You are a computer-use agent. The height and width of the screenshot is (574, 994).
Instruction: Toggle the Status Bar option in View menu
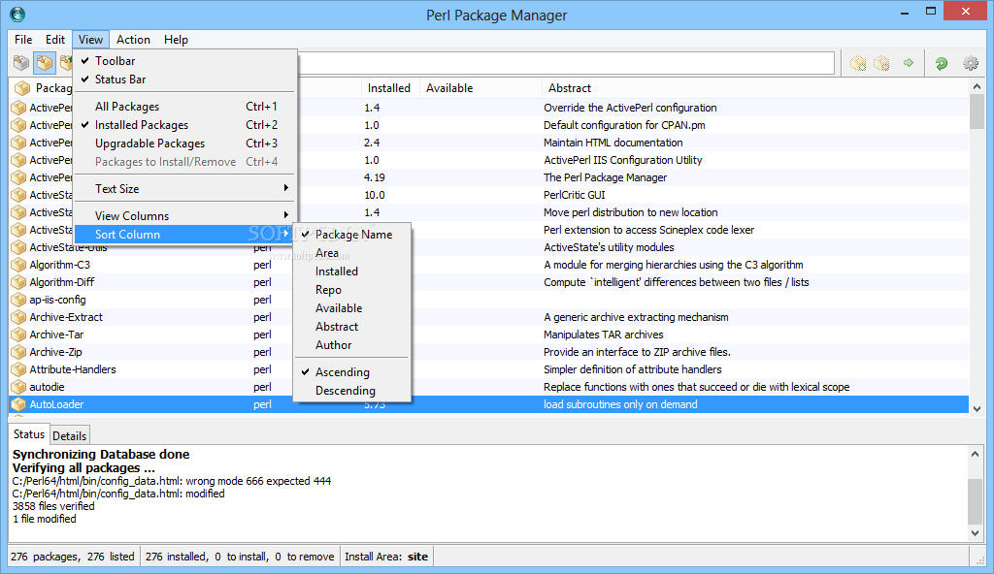[x=185, y=80]
